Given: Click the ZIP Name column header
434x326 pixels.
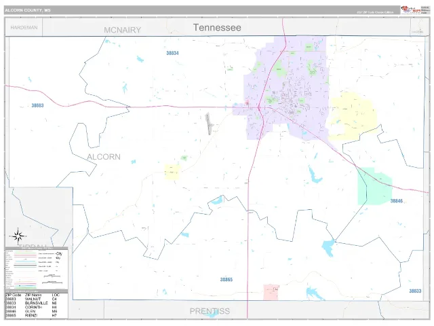Looking at the screenshot, I should point(33,295).
